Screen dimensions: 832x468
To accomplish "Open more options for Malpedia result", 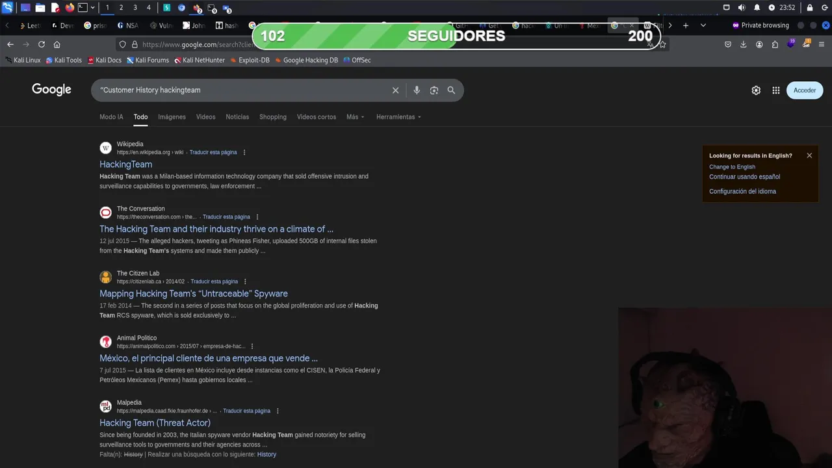I will [x=278, y=411].
